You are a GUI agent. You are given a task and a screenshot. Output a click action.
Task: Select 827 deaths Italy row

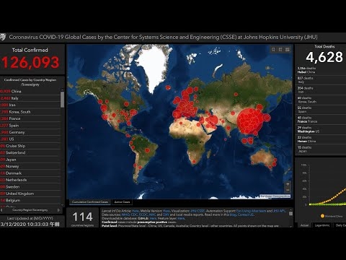click(321, 80)
